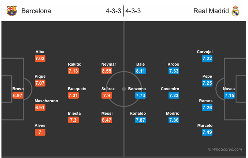Click Marcelo's 7.49 rating badge
The height and width of the screenshot is (158, 248).
[207, 132]
